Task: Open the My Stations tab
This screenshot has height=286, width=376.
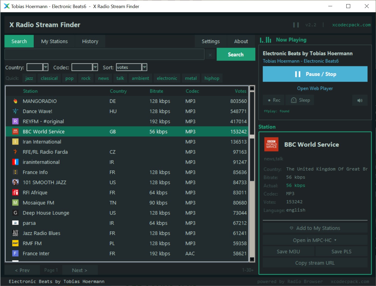Action: point(54,41)
